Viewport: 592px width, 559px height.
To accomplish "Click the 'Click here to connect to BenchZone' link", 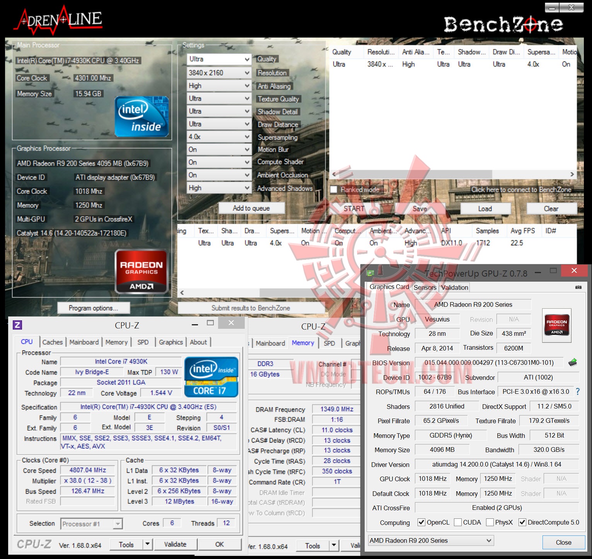I will [x=521, y=190].
